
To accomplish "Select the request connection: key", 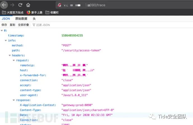I will [x=29, y=80].
